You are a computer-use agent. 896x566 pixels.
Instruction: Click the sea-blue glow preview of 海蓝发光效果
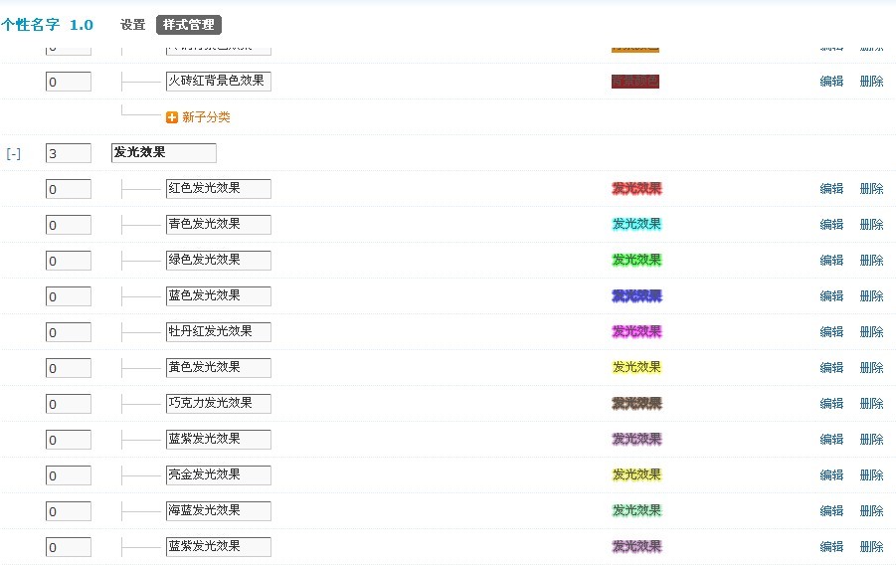click(x=636, y=510)
